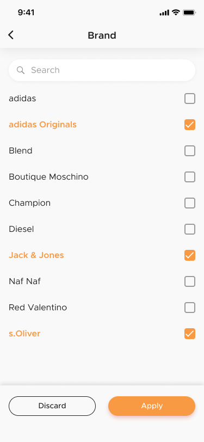204x442 pixels.
Task: Tick the Boutique Moschino checkbox
Action: (190, 177)
